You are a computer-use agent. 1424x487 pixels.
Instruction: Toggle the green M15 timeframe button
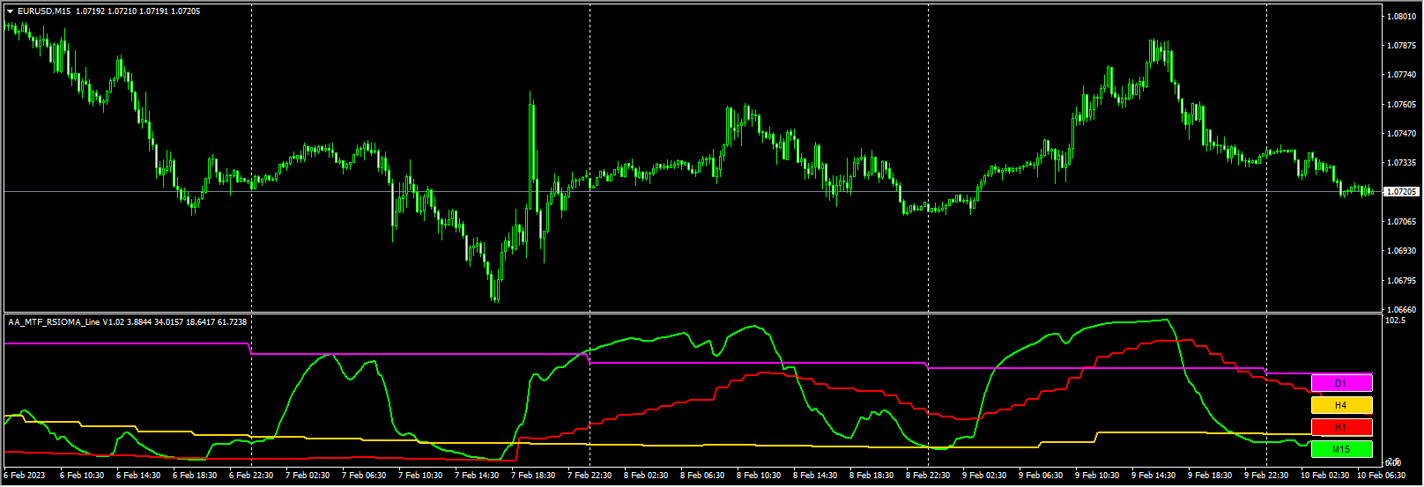(1341, 449)
